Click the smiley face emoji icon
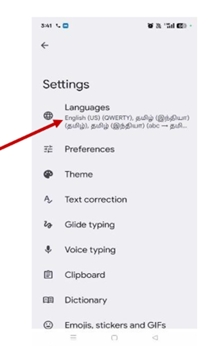 coord(48,325)
